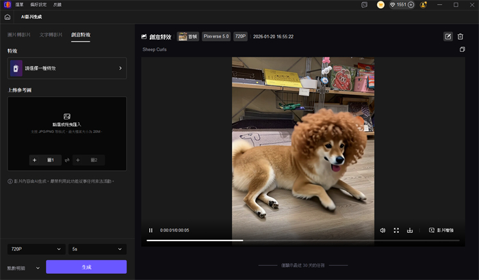Minimize the application window
This screenshot has width=479, height=280.
[x=439, y=5]
